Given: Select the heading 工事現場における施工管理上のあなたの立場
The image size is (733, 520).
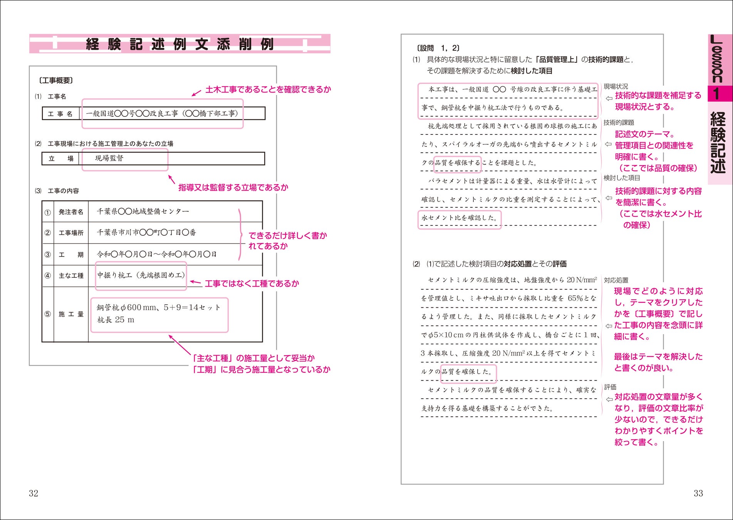Looking at the screenshot, I should click(110, 144).
